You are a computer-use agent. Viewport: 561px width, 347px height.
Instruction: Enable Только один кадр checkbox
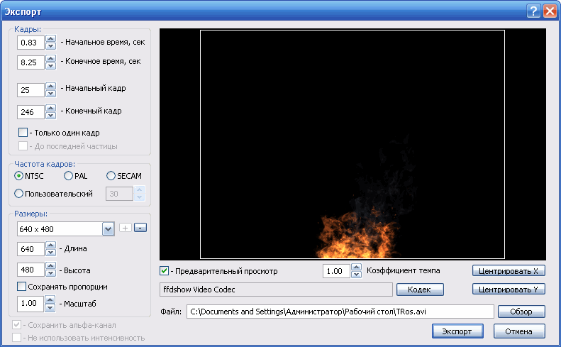coord(23,133)
